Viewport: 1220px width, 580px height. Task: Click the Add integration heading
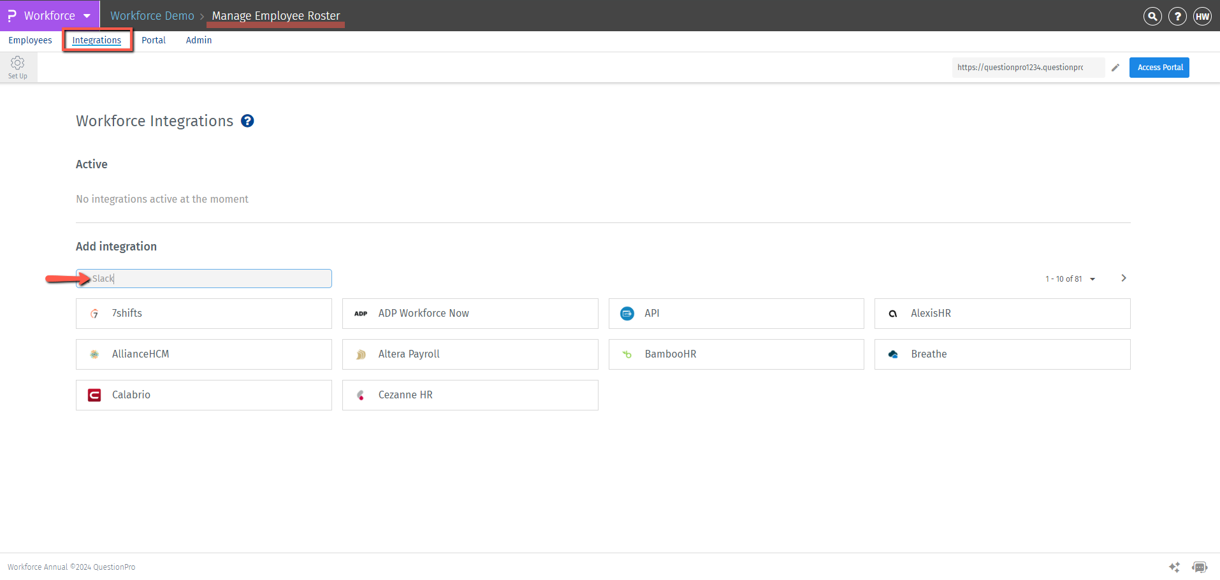[x=116, y=247]
